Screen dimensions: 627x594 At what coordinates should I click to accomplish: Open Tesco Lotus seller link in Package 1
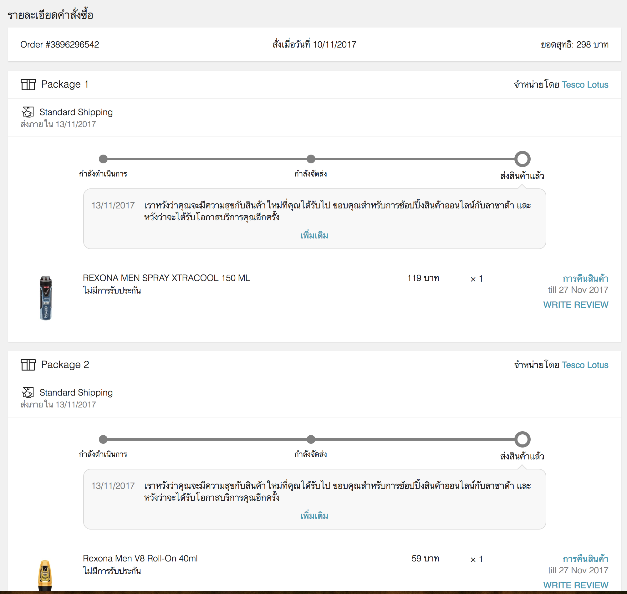pos(584,84)
